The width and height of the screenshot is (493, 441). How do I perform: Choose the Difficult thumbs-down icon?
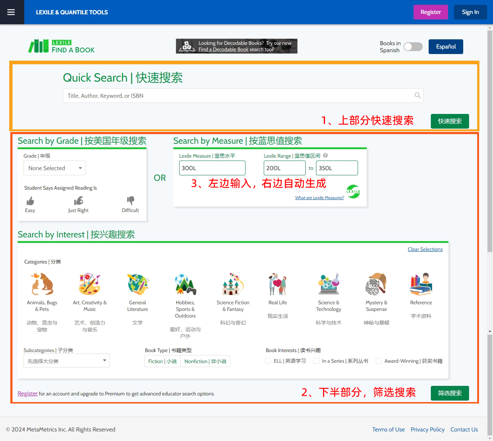pos(130,201)
